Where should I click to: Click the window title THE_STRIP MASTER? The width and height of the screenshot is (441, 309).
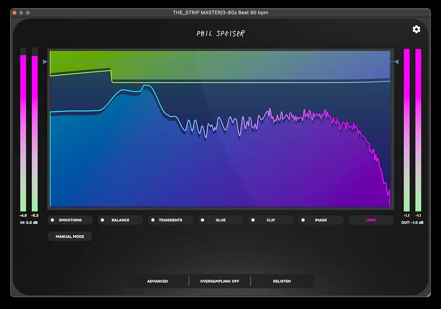(220, 13)
